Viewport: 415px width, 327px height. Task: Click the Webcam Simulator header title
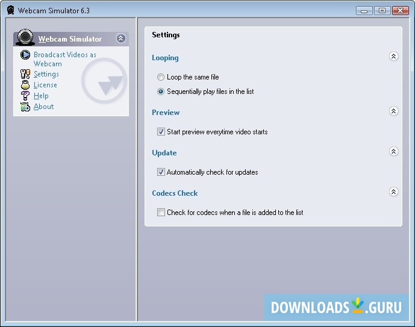point(70,39)
